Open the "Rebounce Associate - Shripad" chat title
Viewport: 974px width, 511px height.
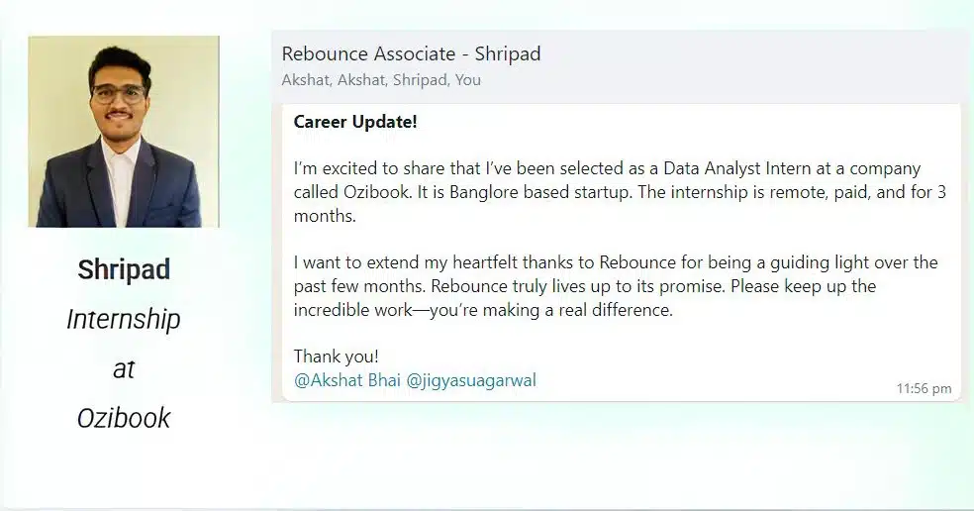(411, 54)
